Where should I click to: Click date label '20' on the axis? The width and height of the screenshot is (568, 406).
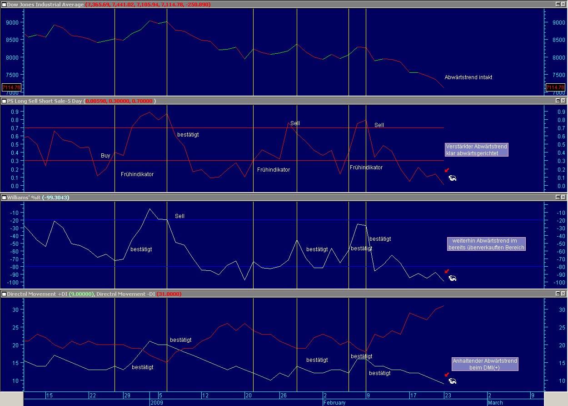point(249,396)
